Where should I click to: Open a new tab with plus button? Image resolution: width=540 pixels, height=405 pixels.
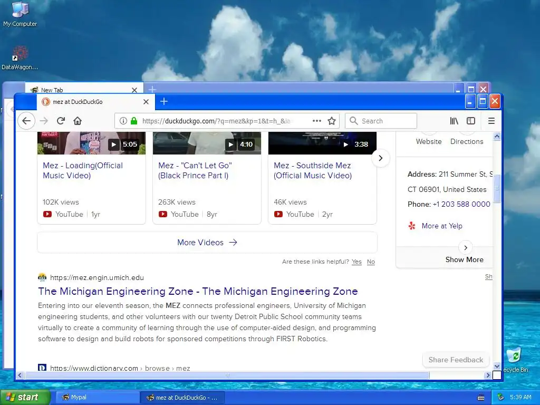pos(164,101)
